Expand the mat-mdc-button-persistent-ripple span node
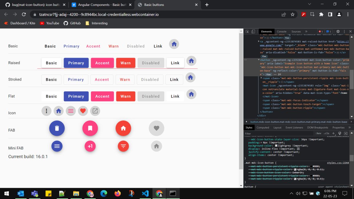 coord(261,78)
